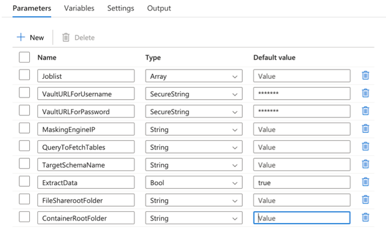386x236 pixels.
Task: Open SecureString dropdown for VaultURLForPassword
Action: pos(194,112)
